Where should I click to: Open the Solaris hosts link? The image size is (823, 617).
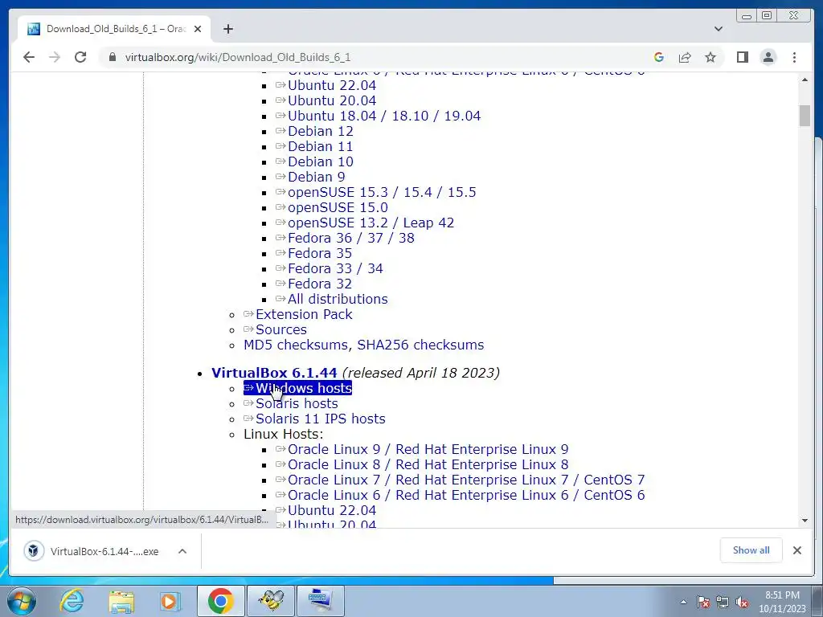tap(297, 403)
